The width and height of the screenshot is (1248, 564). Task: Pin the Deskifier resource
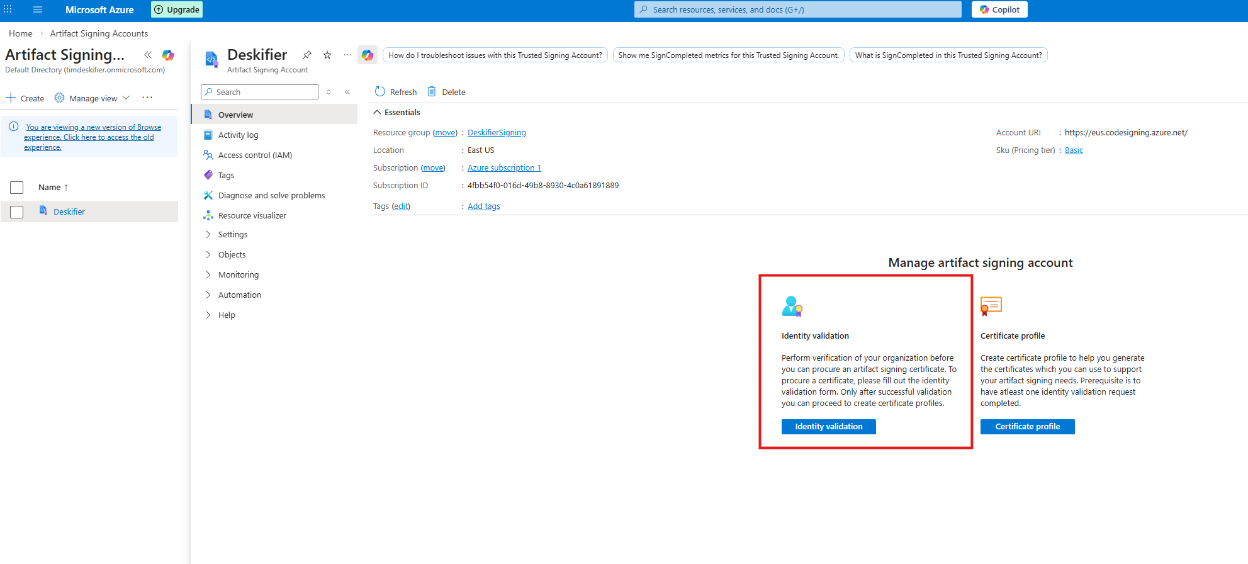pyautogui.click(x=307, y=55)
